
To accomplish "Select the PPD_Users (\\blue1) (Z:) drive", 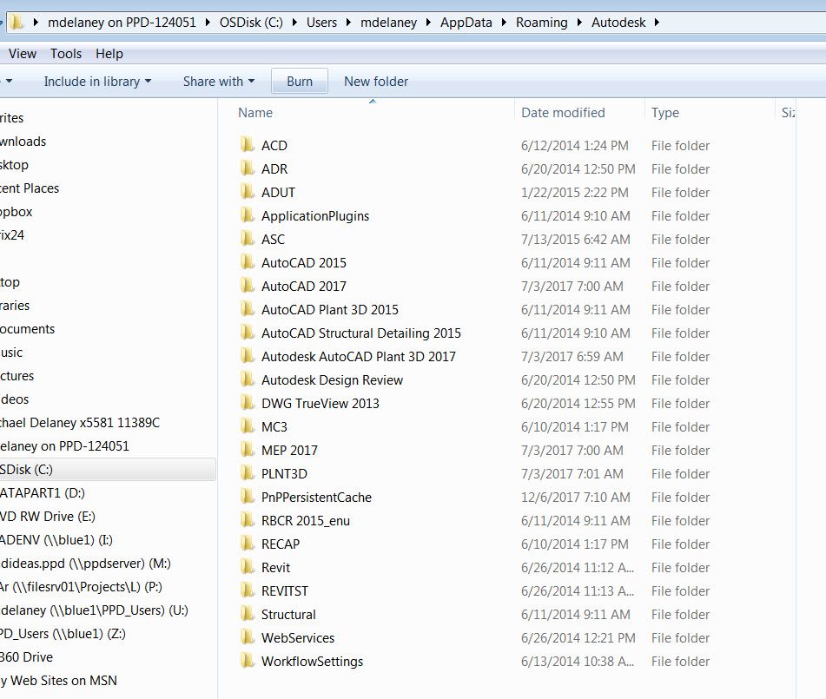I will tap(63, 634).
